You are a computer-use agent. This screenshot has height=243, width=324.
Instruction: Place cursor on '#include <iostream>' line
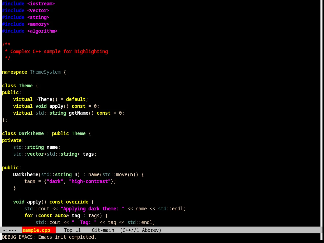point(28,4)
